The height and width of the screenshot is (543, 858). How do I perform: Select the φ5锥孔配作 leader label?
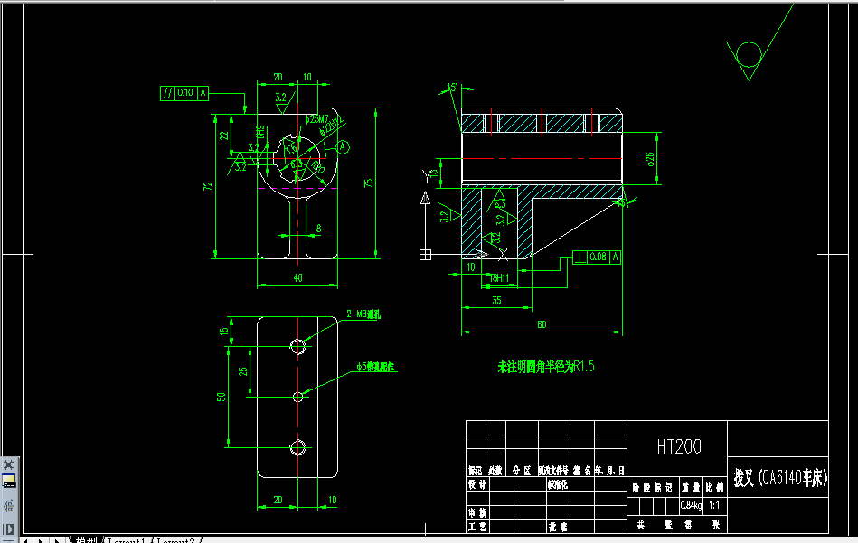point(376,367)
